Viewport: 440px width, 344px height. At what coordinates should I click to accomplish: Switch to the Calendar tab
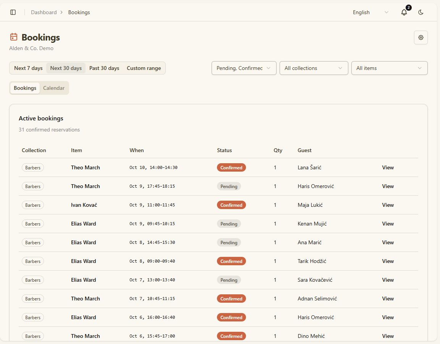[53, 88]
